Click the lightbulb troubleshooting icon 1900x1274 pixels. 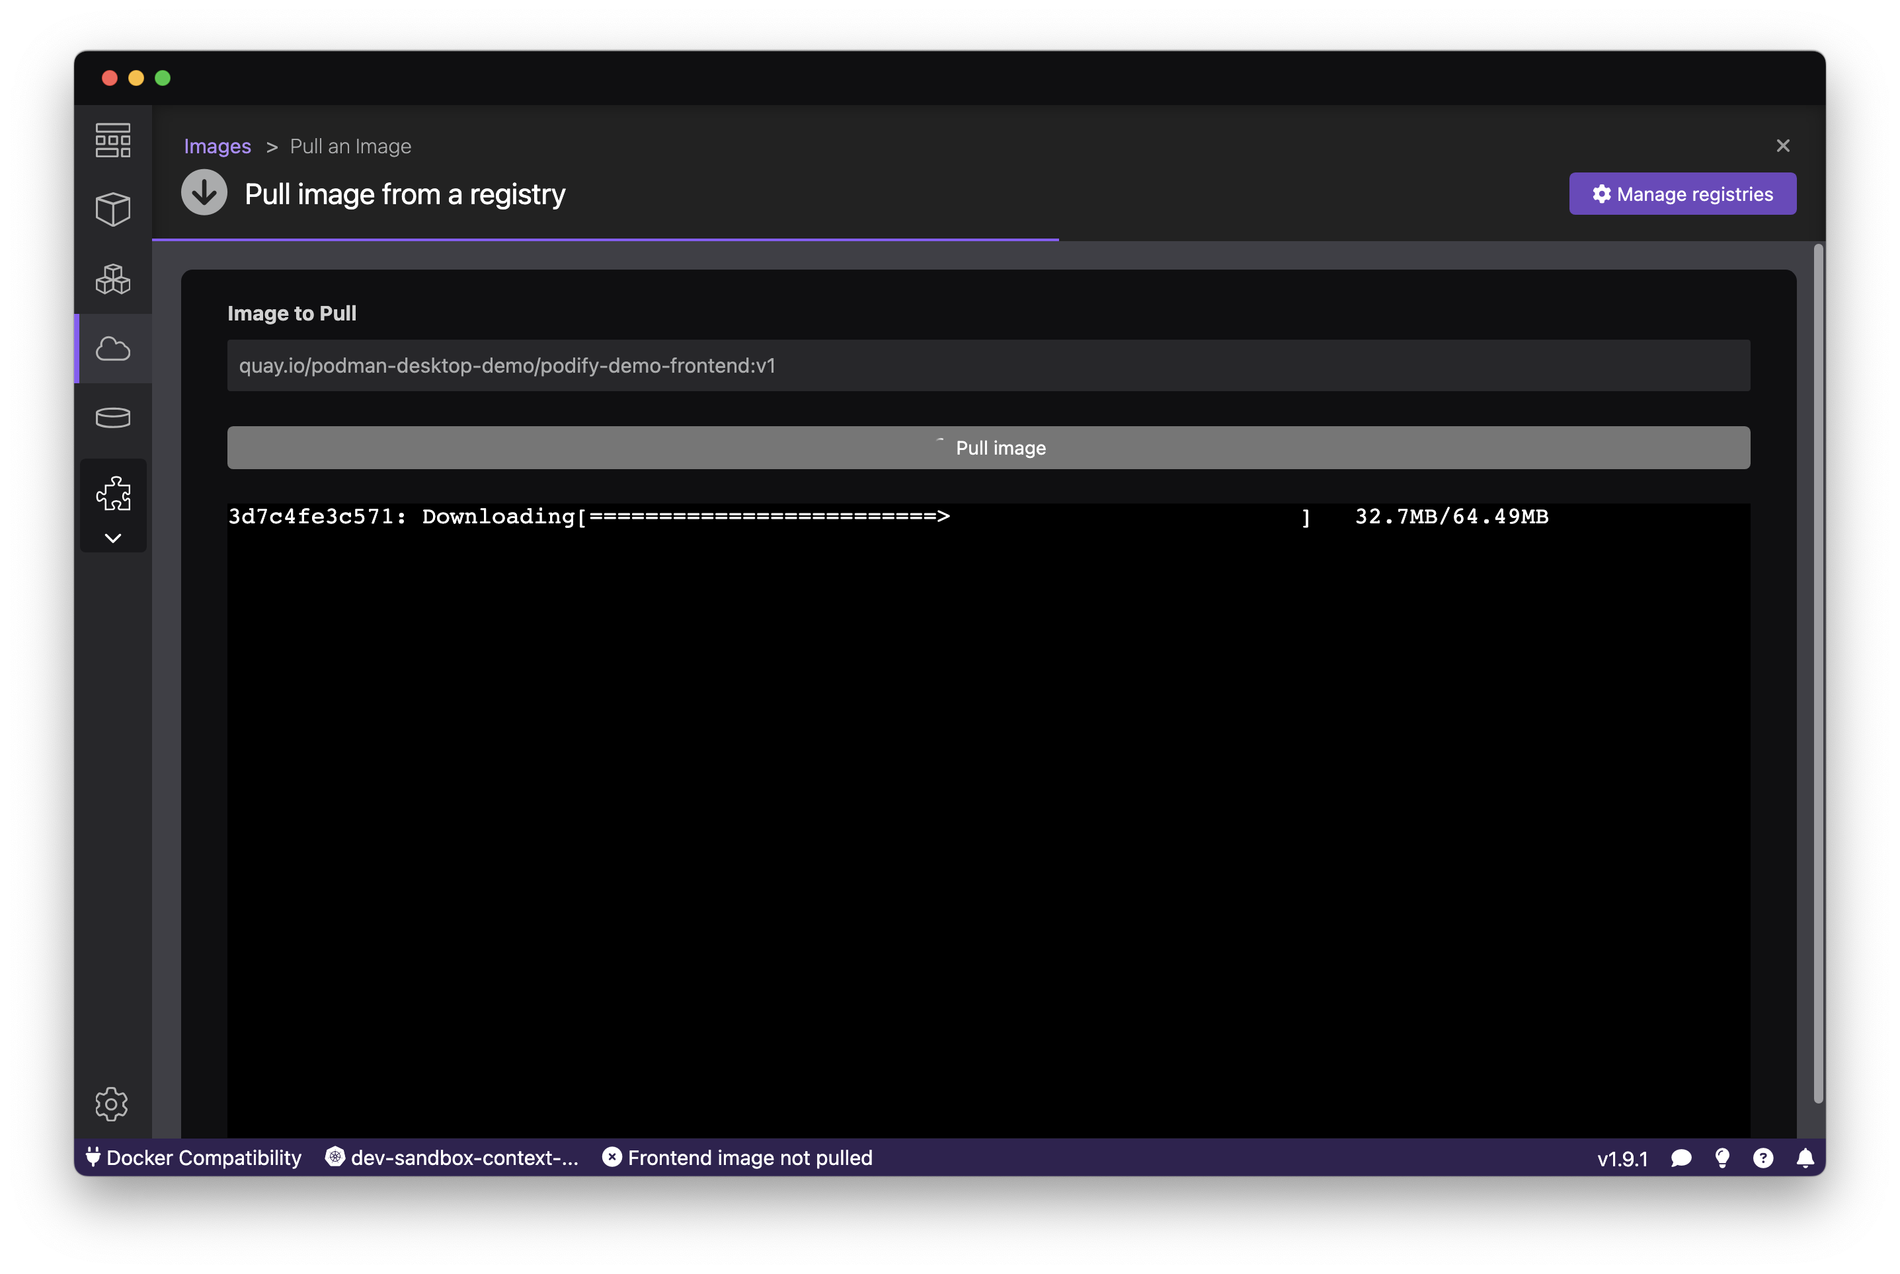coord(1722,1158)
